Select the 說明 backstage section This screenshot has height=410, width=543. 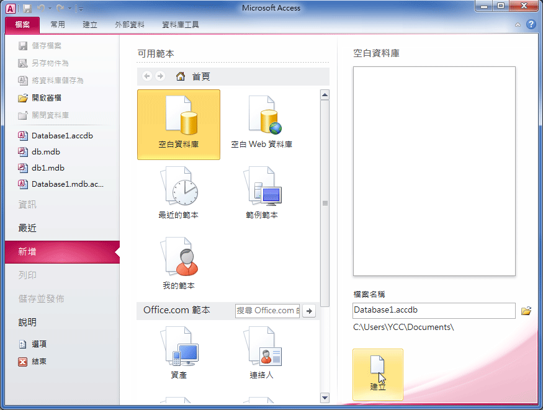point(27,322)
